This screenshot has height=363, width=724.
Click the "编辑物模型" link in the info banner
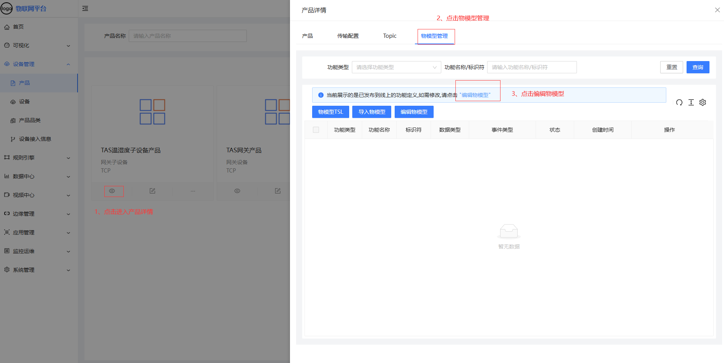[x=475, y=95]
